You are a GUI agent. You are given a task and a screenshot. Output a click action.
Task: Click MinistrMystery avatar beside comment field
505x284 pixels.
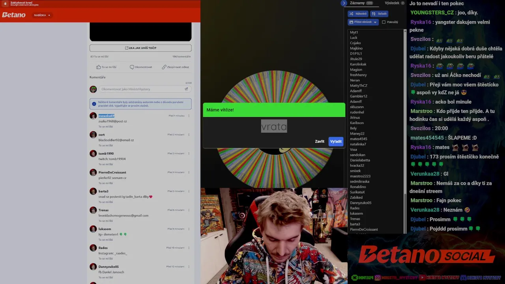pyautogui.click(x=93, y=89)
